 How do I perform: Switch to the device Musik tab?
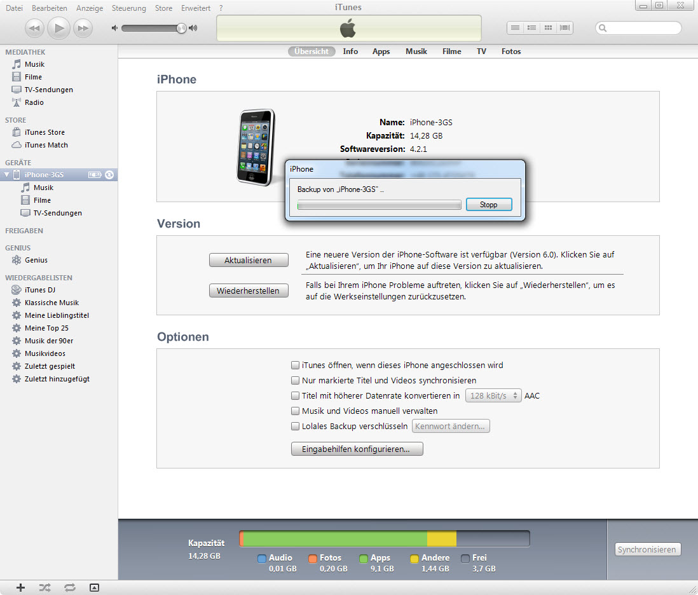coord(416,51)
